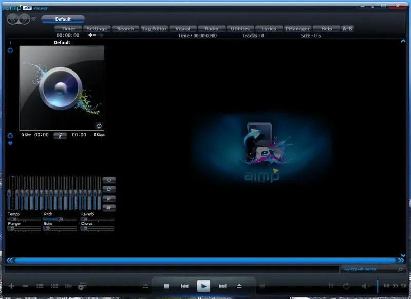The image size is (411, 299).
Task: Click the disc with list icon
Action: click(82, 286)
